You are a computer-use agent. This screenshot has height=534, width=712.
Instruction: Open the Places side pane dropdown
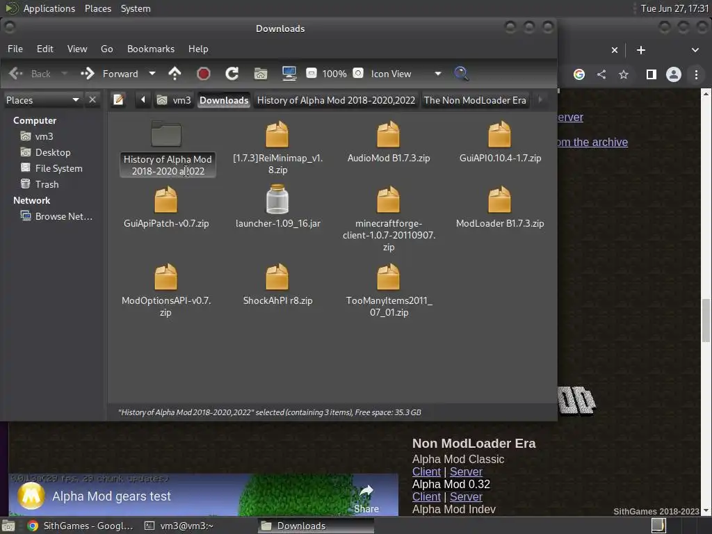pos(42,100)
